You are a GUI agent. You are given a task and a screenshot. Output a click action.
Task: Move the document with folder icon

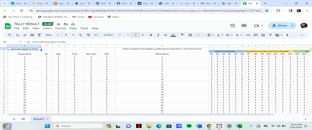(66, 24)
